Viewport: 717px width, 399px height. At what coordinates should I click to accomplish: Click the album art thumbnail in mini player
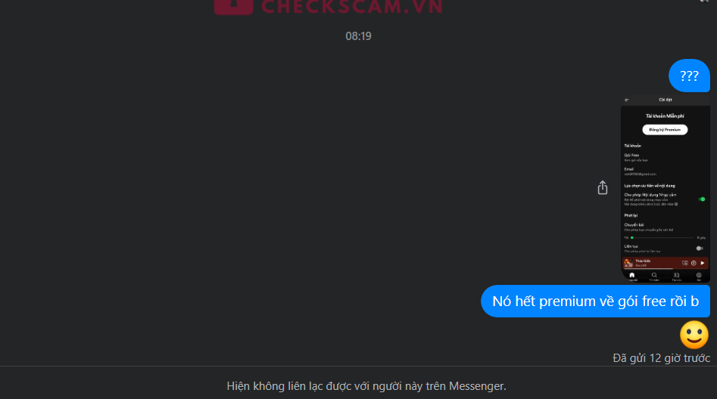point(628,263)
